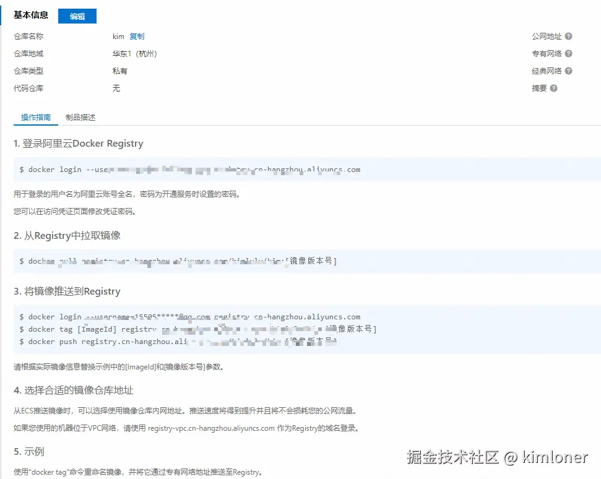The image size is (601, 479).
Task: Select the 仓库名称 label
Action: coord(28,37)
